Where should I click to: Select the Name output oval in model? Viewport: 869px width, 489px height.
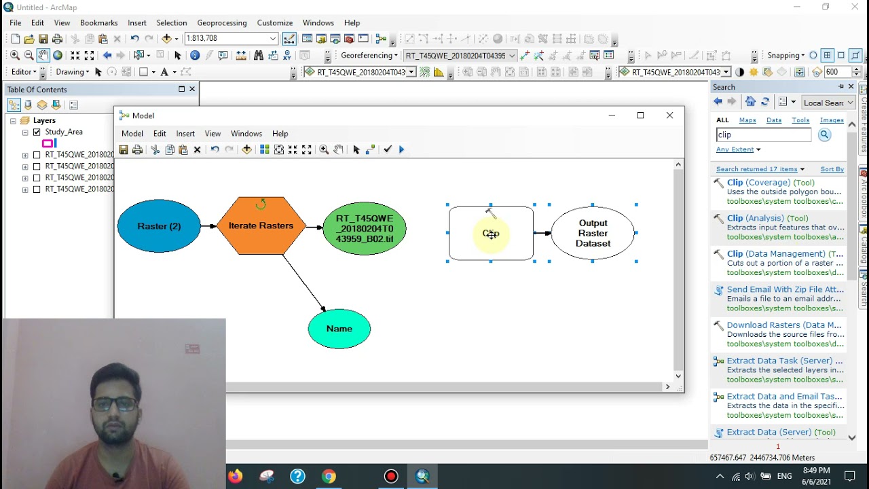(x=339, y=329)
